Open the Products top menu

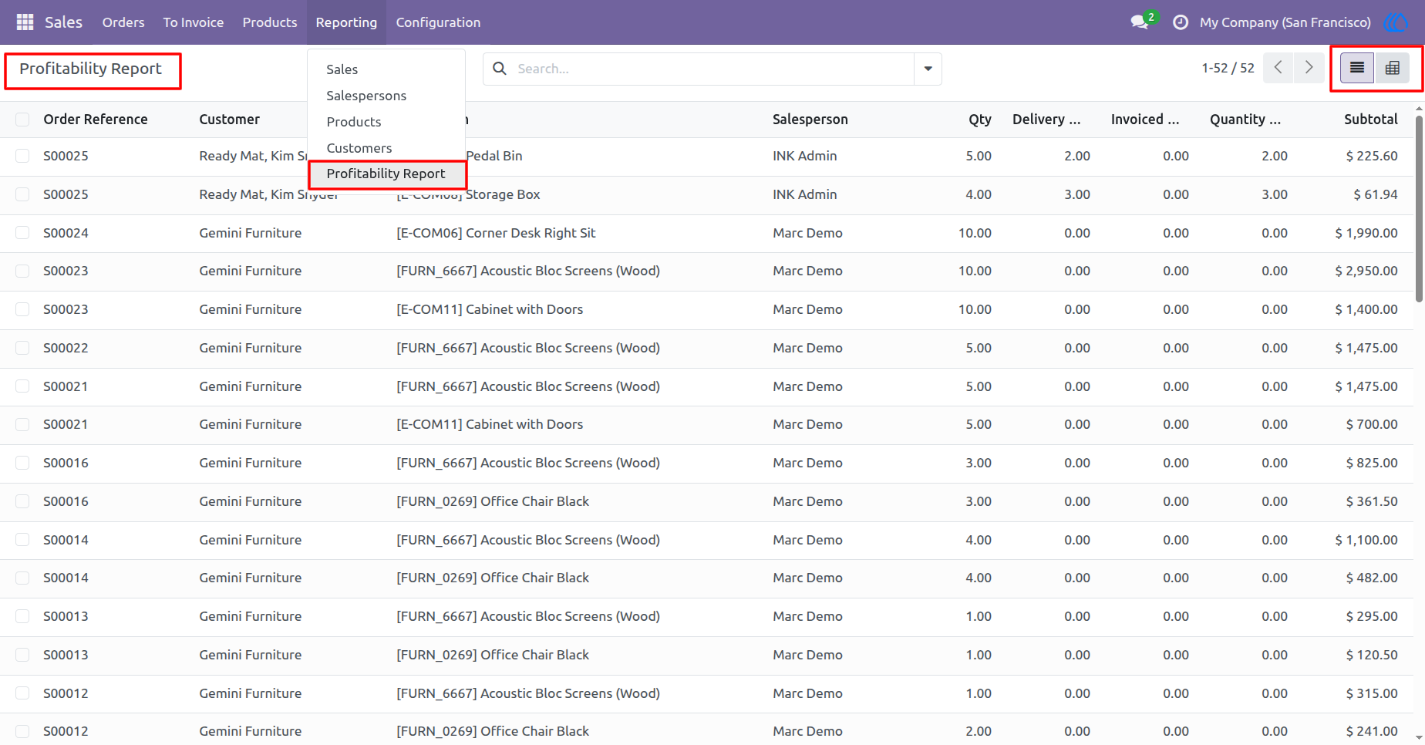click(x=270, y=22)
